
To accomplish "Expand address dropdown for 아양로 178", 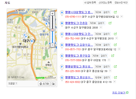I will (109, 60).
